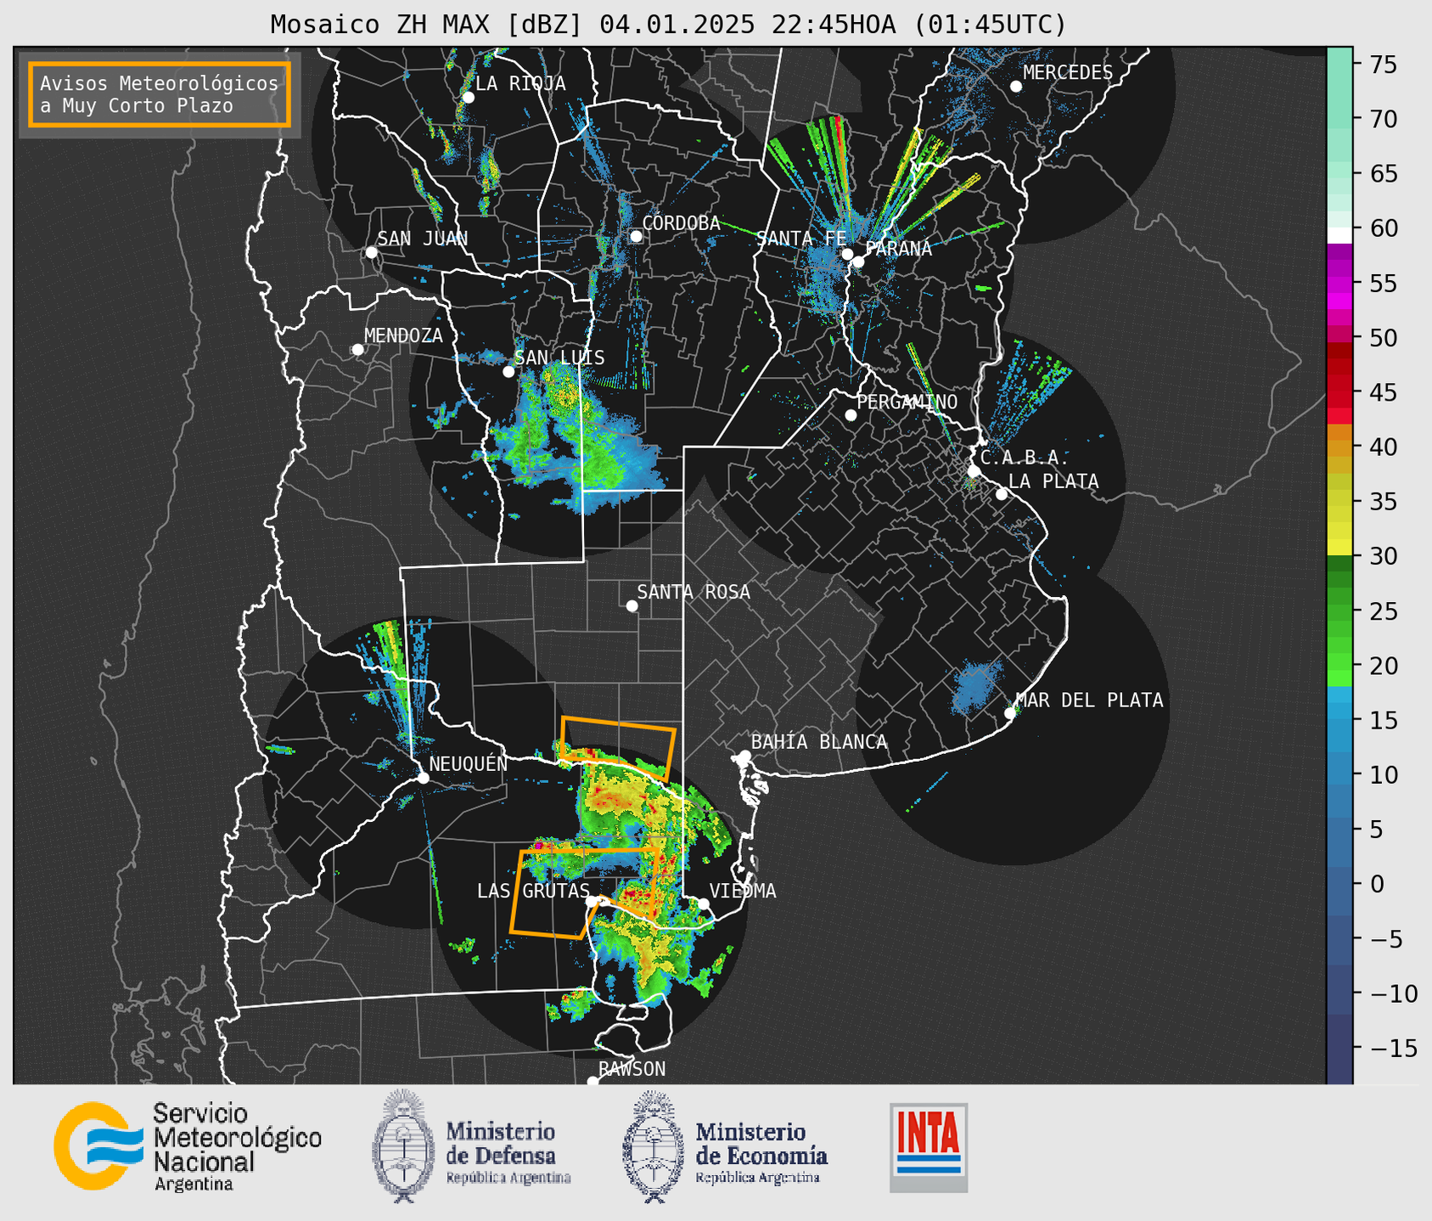Screen dimensions: 1432x1221
Task: Click the orange warning polygon north of storm
Action: tap(617, 747)
